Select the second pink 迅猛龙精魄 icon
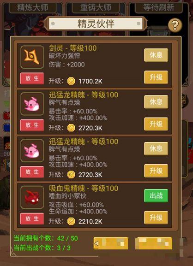Viewport: 193px width, 266px height. pos(32,151)
